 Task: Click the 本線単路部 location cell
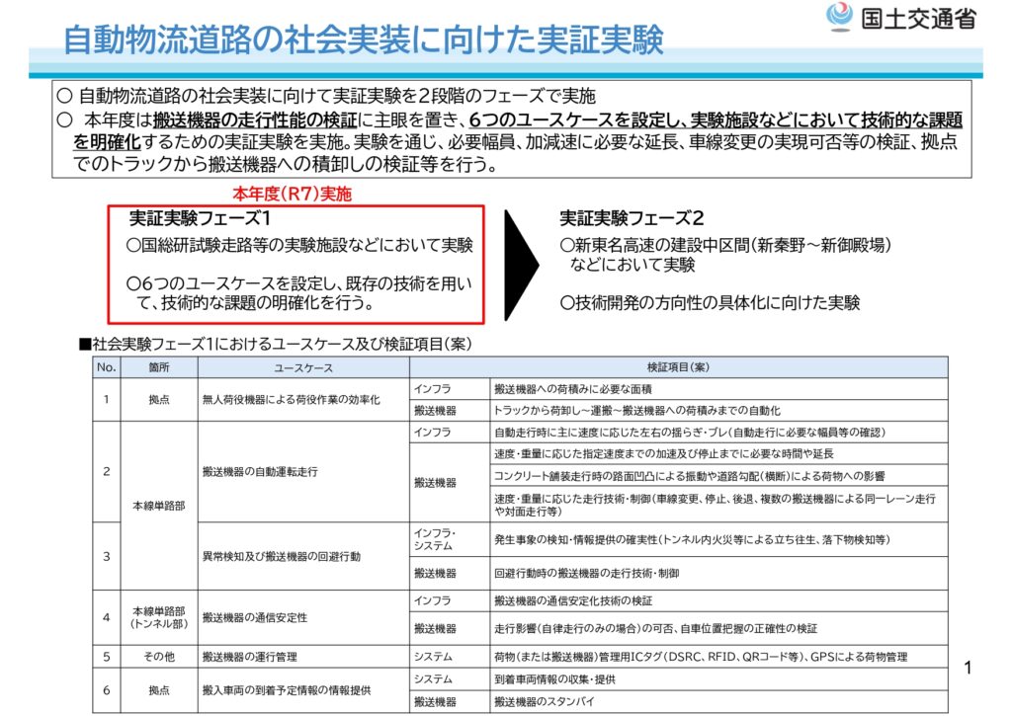click(159, 506)
